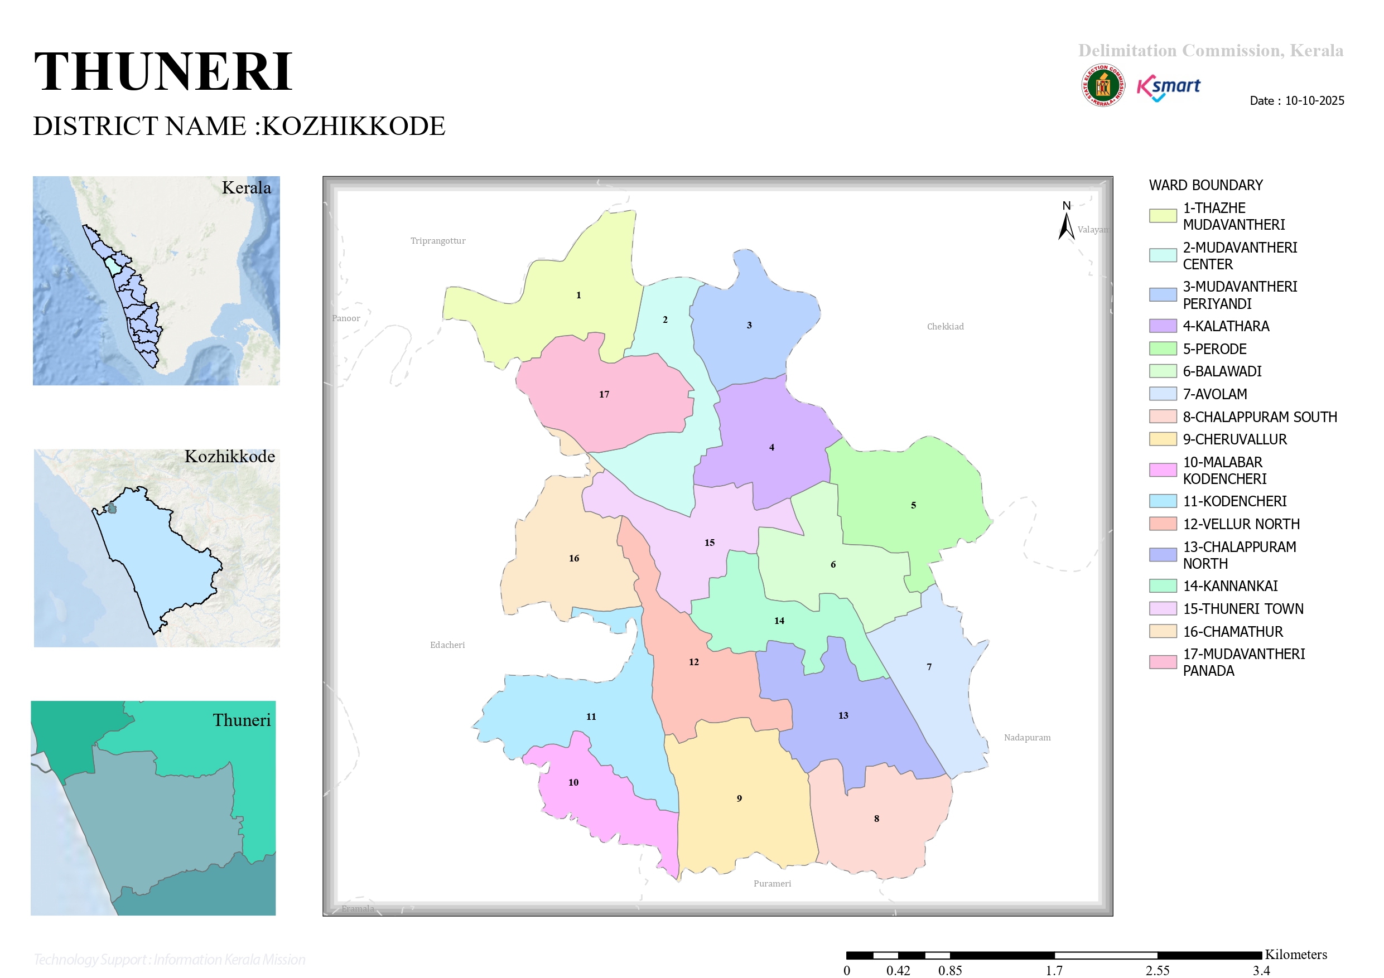The height and width of the screenshot is (978, 1384).
Task: Click the 13-CHALAPPURAM NORTH legend swatch
Action: 1163,555
